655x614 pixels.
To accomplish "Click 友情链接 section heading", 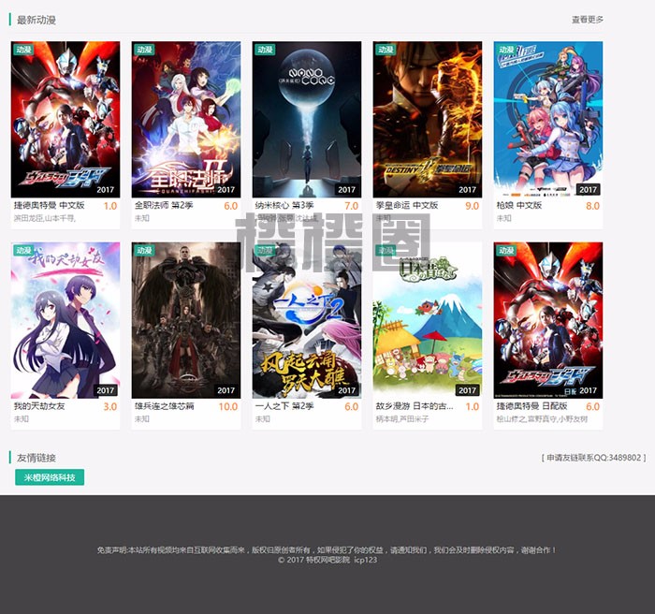I will 36,458.
